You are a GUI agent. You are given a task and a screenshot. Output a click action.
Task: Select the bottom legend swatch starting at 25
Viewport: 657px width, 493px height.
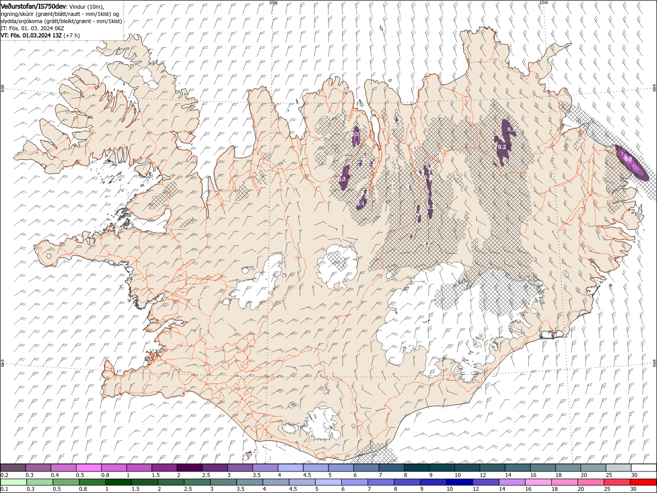point(616,482)
